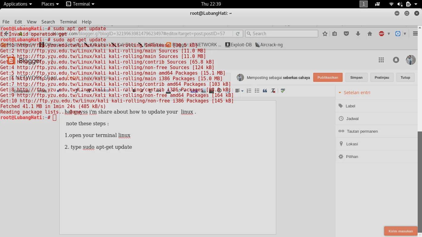Open the terminal Search menu
Screen dimensions: 422x237
(x=48, y=22)
